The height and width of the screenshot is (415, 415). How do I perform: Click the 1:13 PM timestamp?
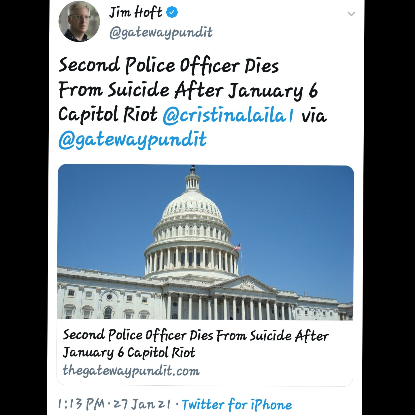pos(81,404)
